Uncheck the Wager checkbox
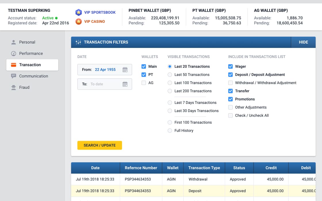322x201 pixels. coord(230,67)
